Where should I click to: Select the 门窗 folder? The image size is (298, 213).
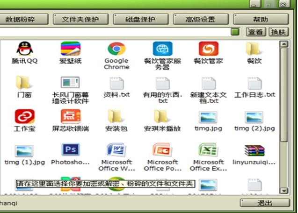click(24, 83)
